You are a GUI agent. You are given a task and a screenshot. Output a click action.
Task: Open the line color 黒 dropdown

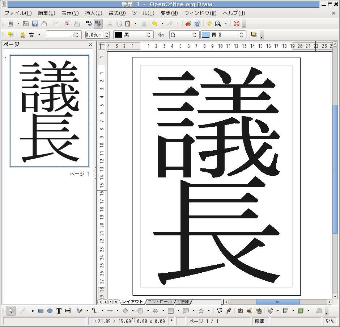133,35
